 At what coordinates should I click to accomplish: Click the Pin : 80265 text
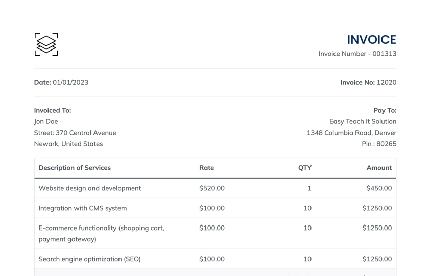(378, 144)
